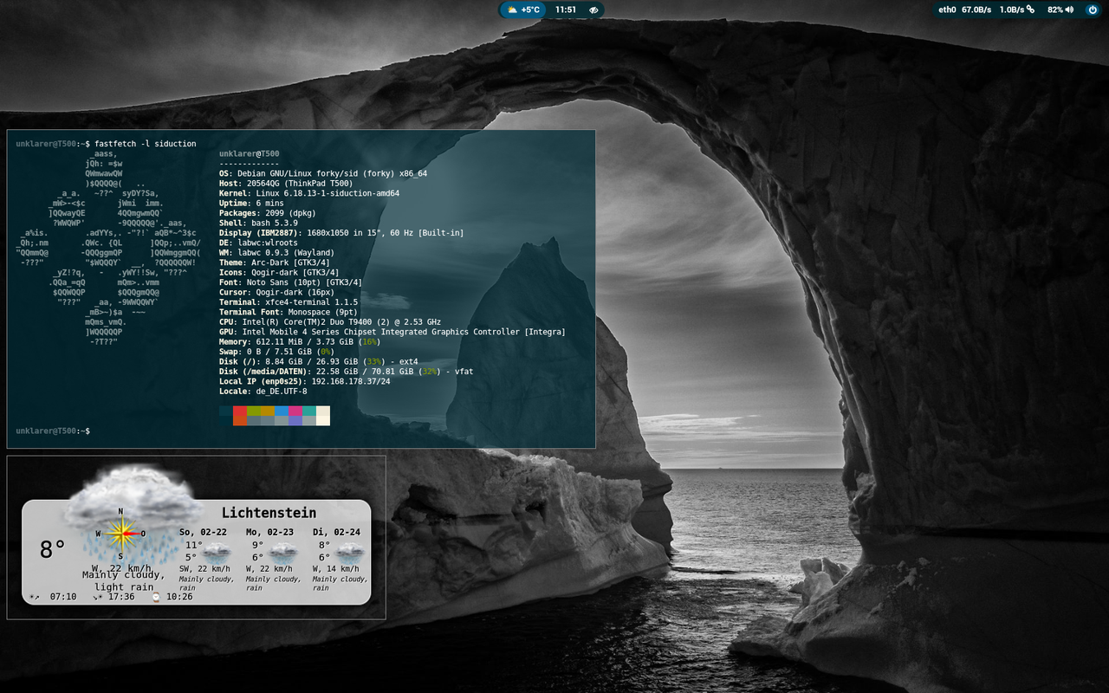Click the sunset icon next to 17:36

click(98, 597)
